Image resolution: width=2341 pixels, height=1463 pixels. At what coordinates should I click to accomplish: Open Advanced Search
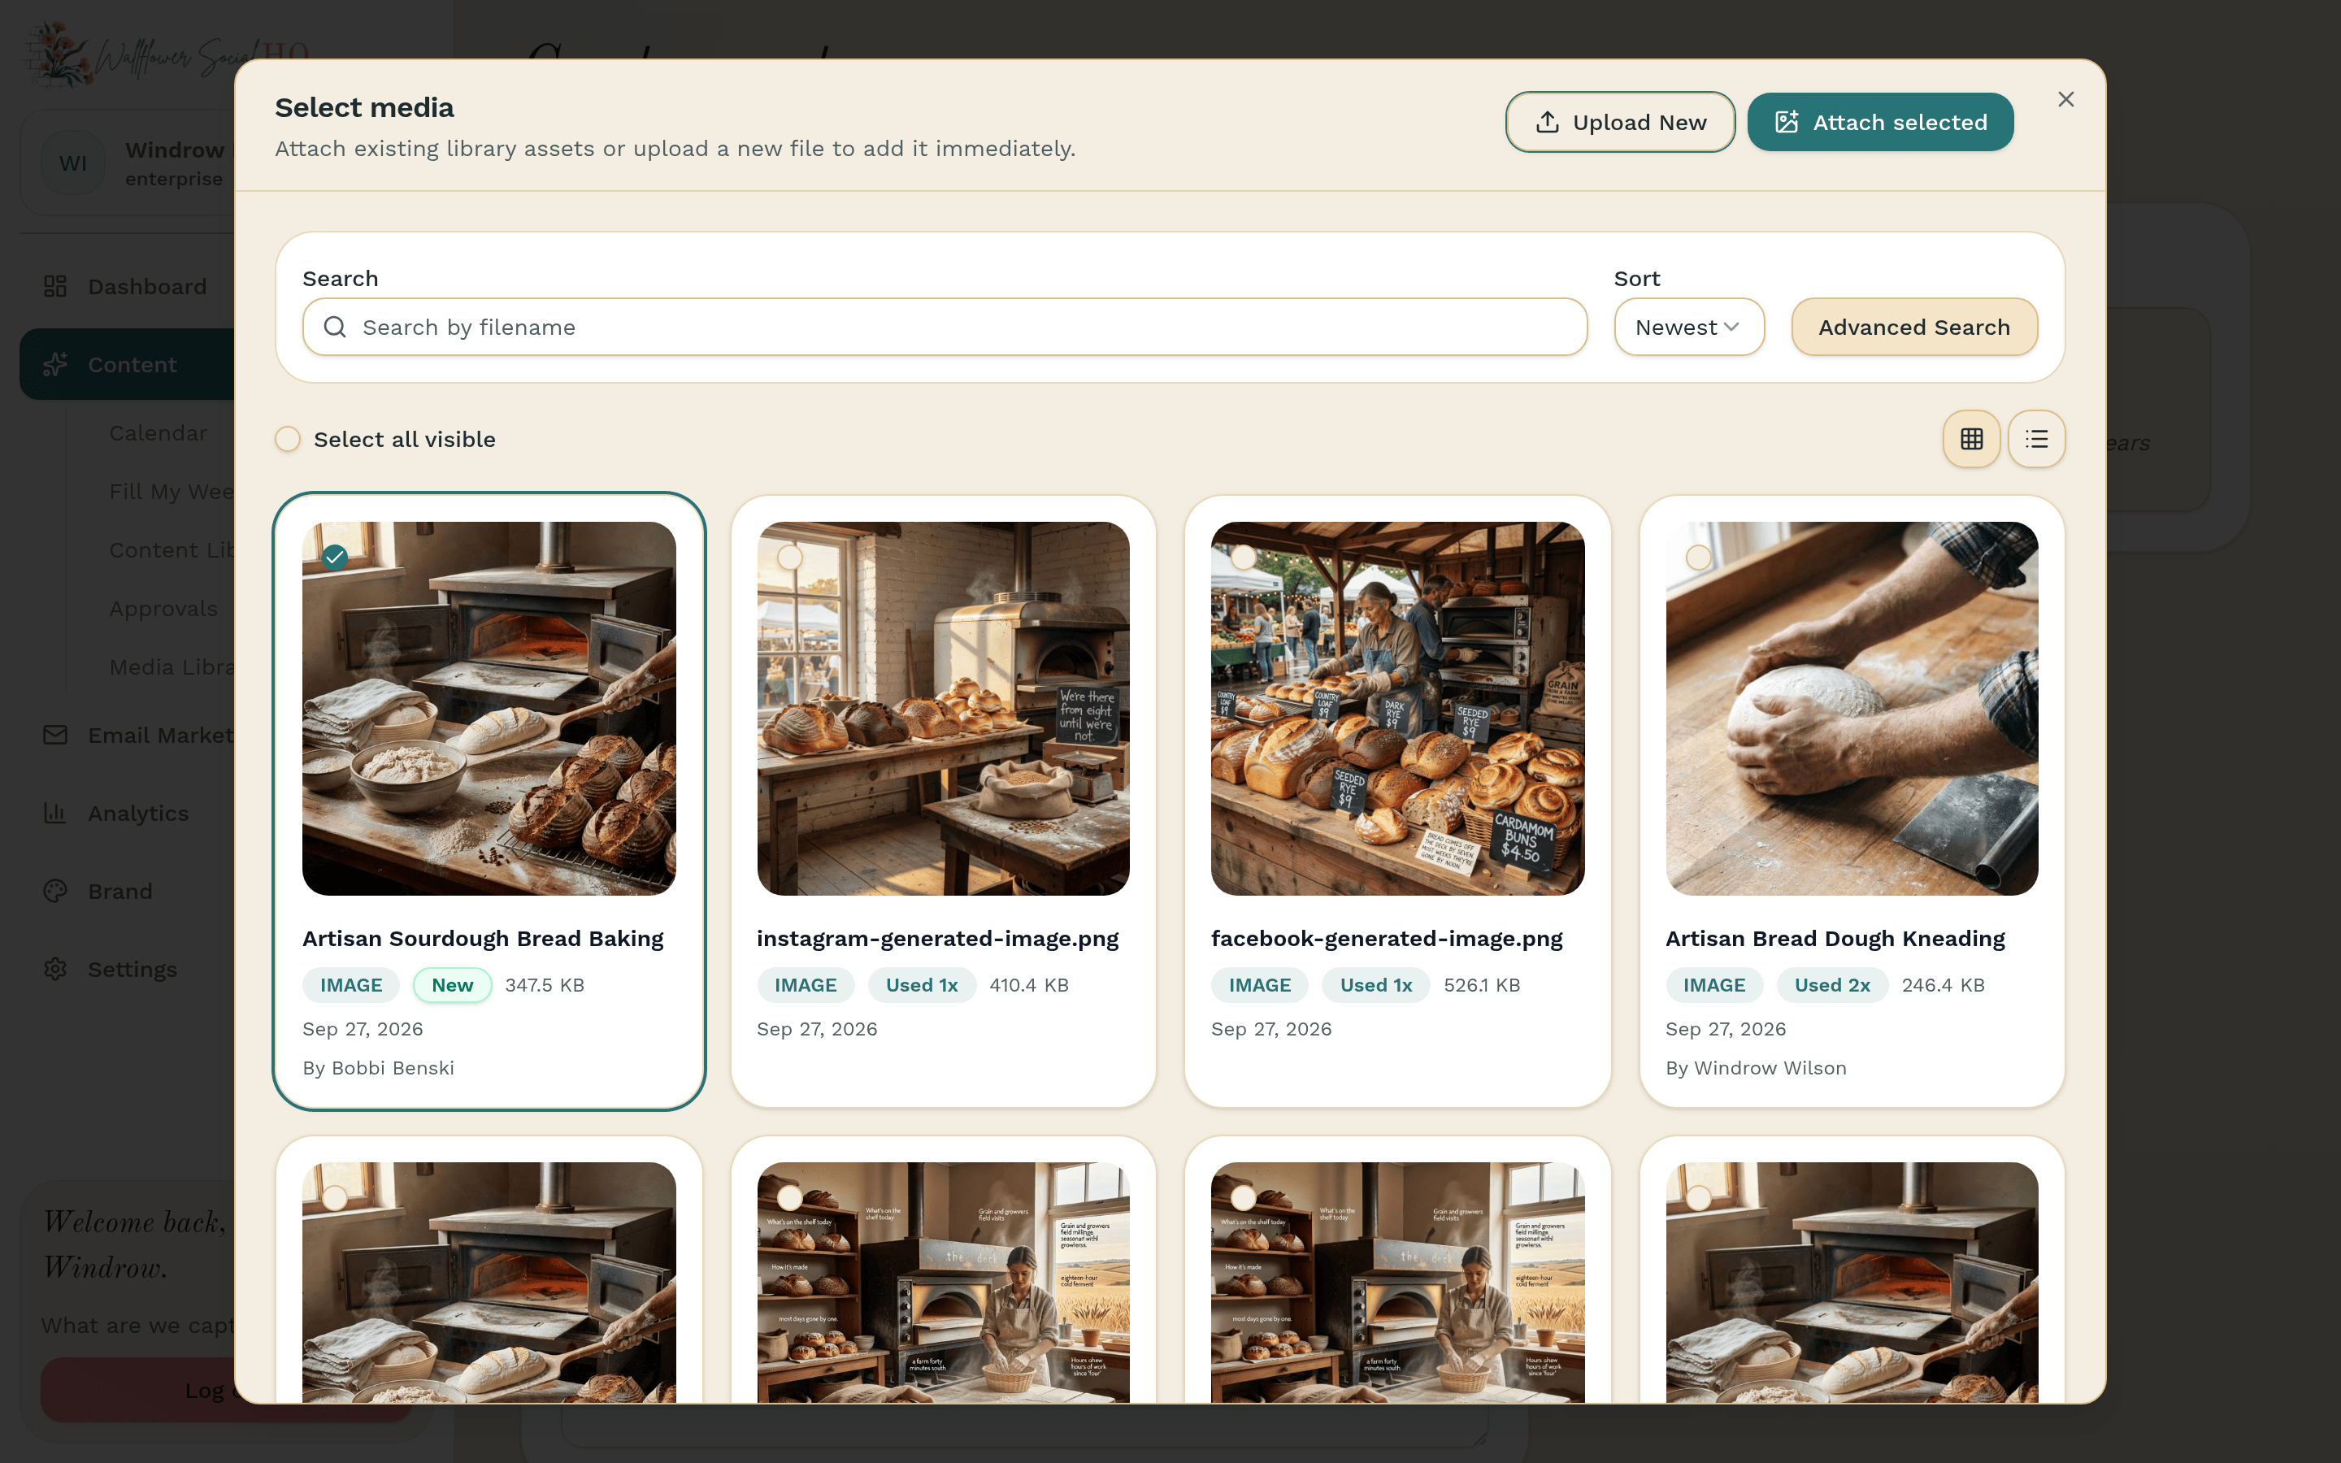[x=1914, y=327]
